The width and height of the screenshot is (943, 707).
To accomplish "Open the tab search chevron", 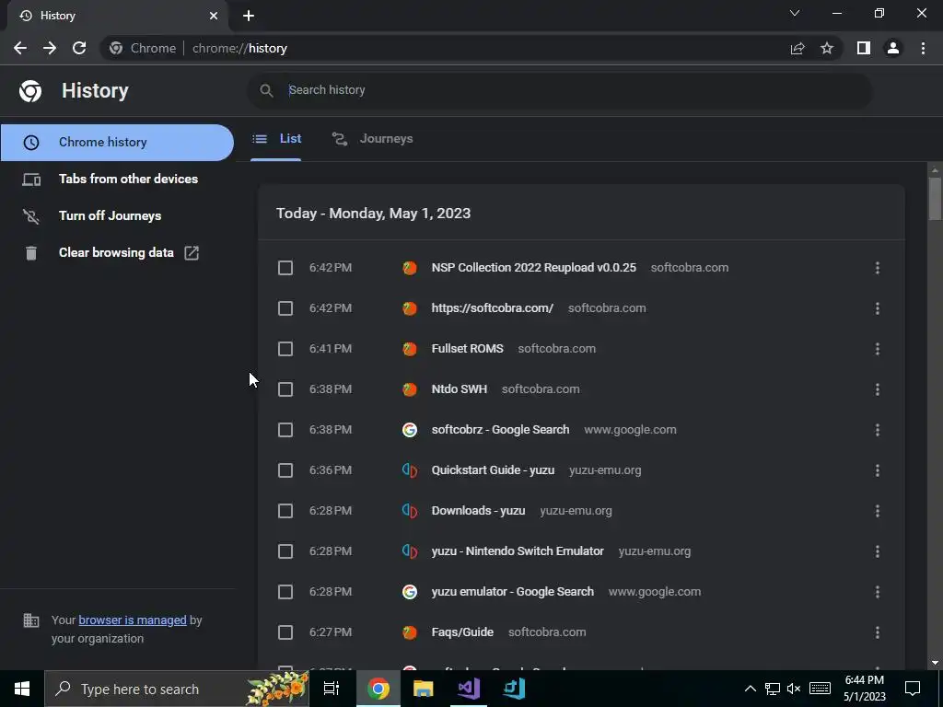I will pyautogui.click(x=795, y=13).
